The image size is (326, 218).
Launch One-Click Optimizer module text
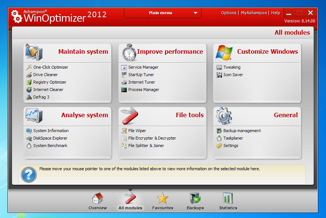tap(51, 67)
